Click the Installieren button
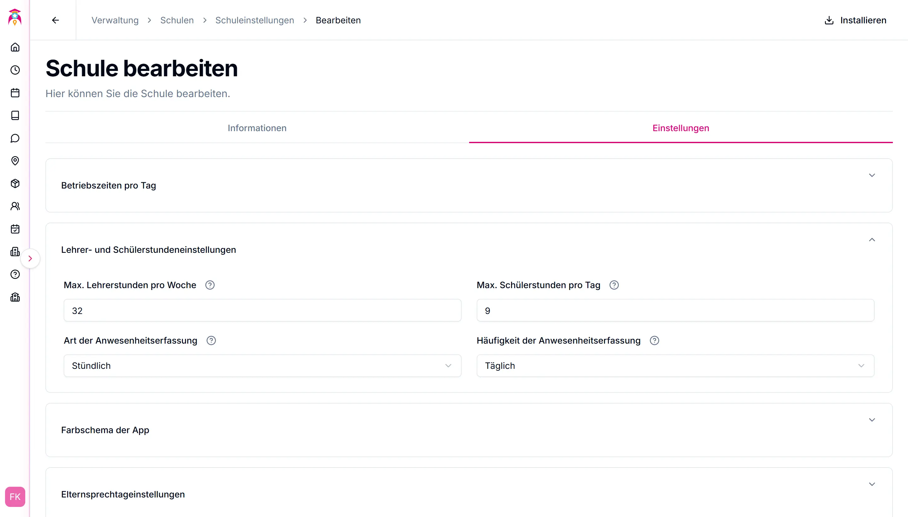Screen dimensions: 908x517 point(855,20)
